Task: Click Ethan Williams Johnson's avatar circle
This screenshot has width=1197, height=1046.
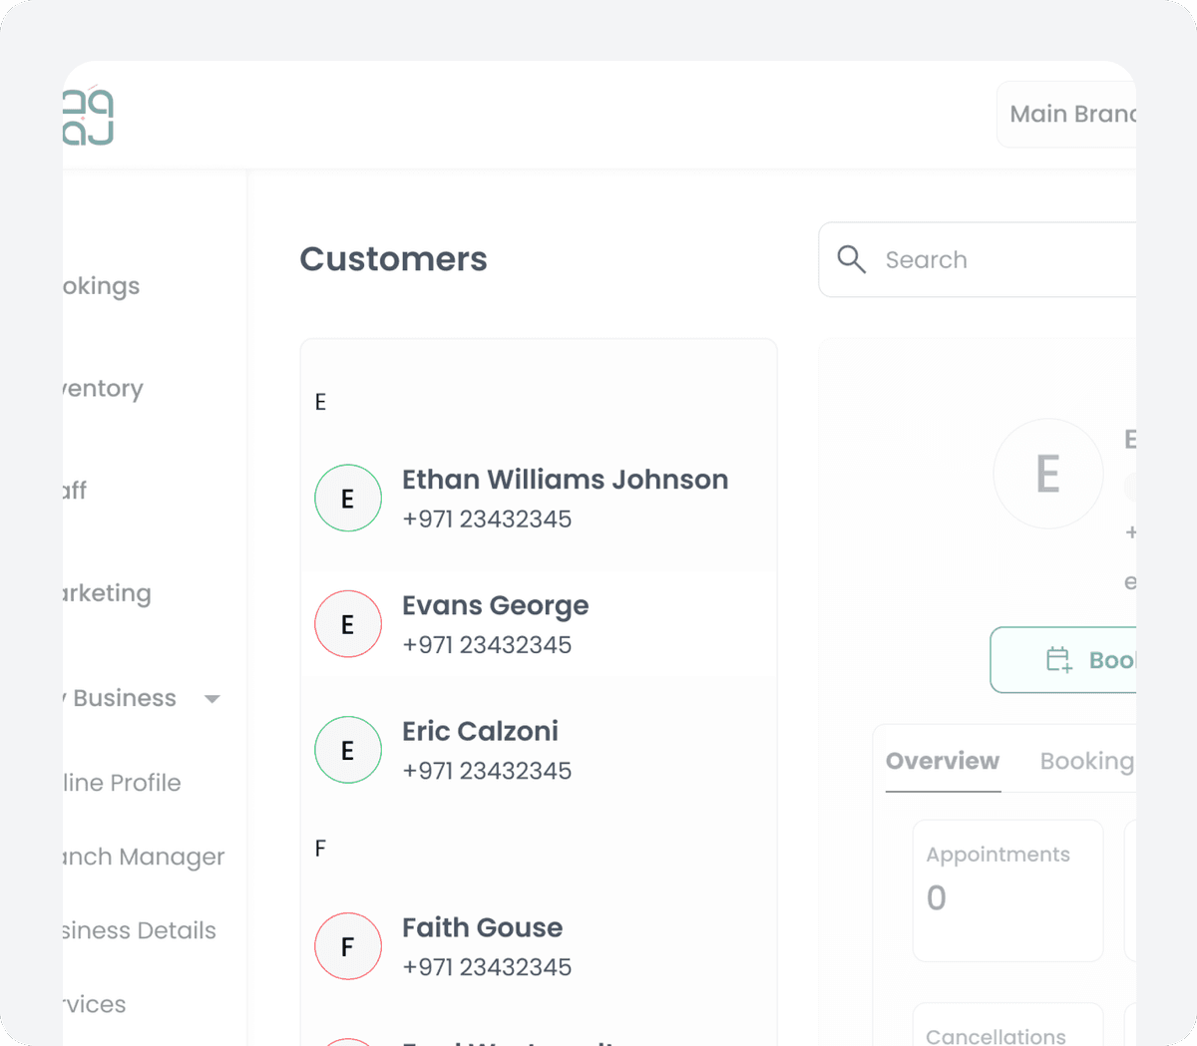Action: 348,498
